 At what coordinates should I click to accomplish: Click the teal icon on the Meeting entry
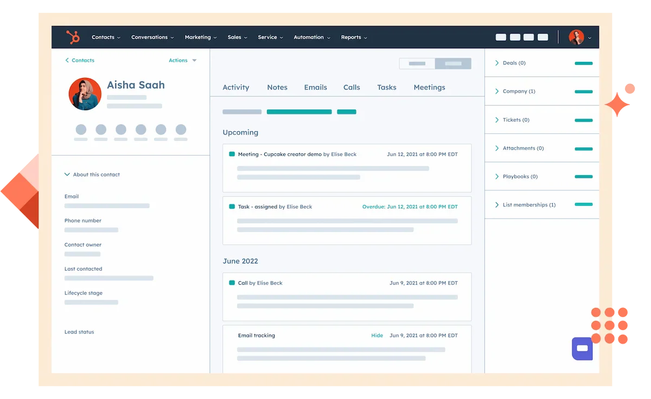point(232,154)
